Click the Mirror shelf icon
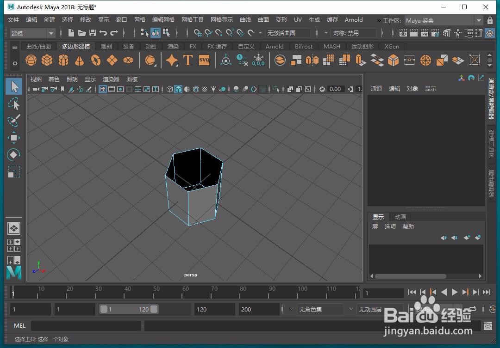Image resolution: width=500 pixels, height=348 pixels. point(312,60)
